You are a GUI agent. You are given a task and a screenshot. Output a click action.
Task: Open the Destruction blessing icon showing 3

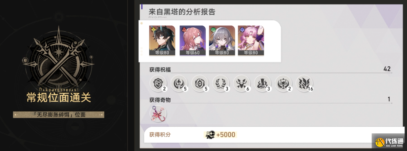[x=263, y=83]
